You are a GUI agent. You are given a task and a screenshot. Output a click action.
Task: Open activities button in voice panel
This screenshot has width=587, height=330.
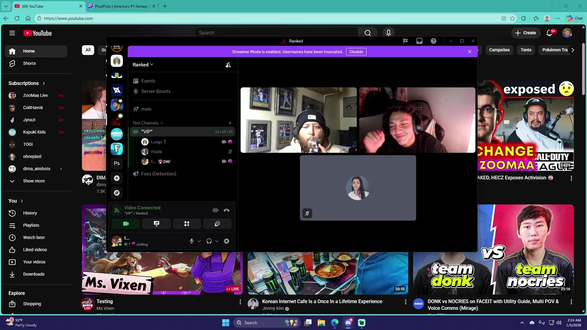pyautogui.click(x=187, y=224)
